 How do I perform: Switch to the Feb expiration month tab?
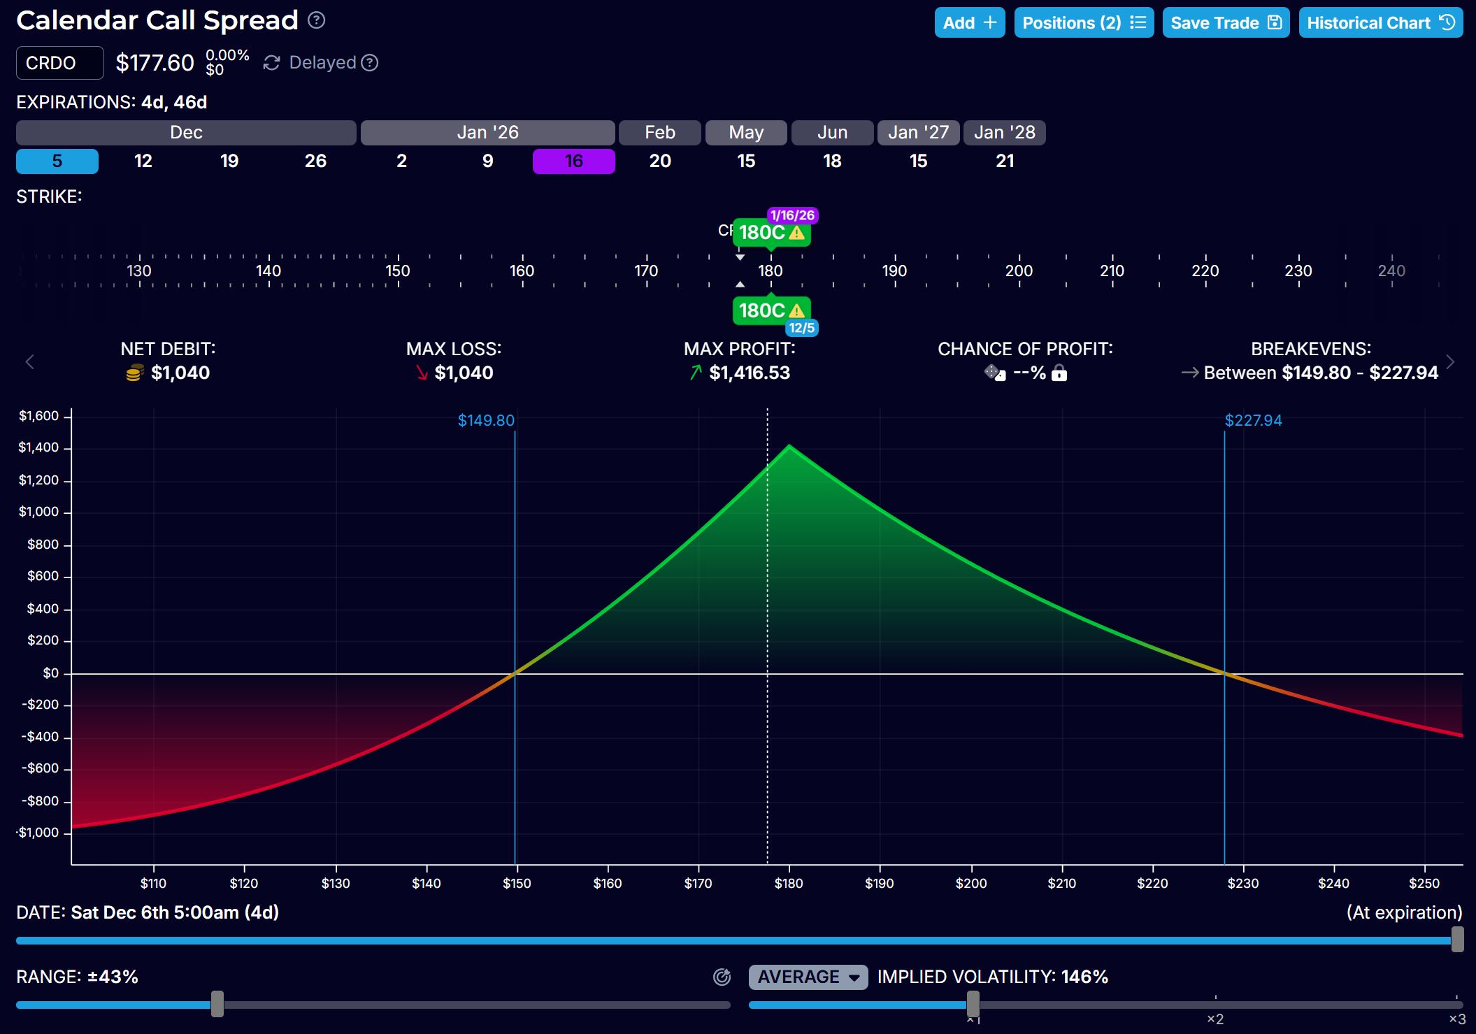(x=659, y=133)
